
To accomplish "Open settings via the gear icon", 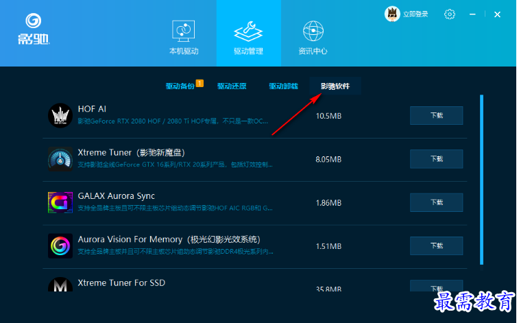I will [450, 14].
